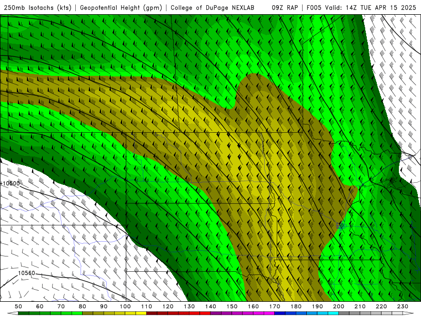Click the 220 label on the colorbar
The image size is (421, 316).
(381, 307)
